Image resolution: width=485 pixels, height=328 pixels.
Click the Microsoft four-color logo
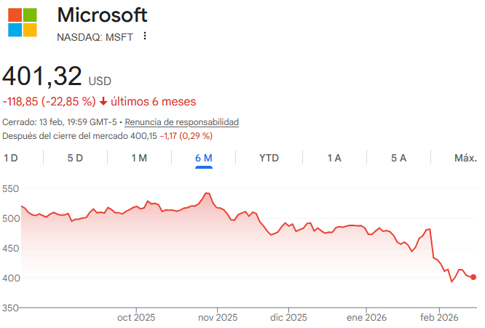[23, 23]
